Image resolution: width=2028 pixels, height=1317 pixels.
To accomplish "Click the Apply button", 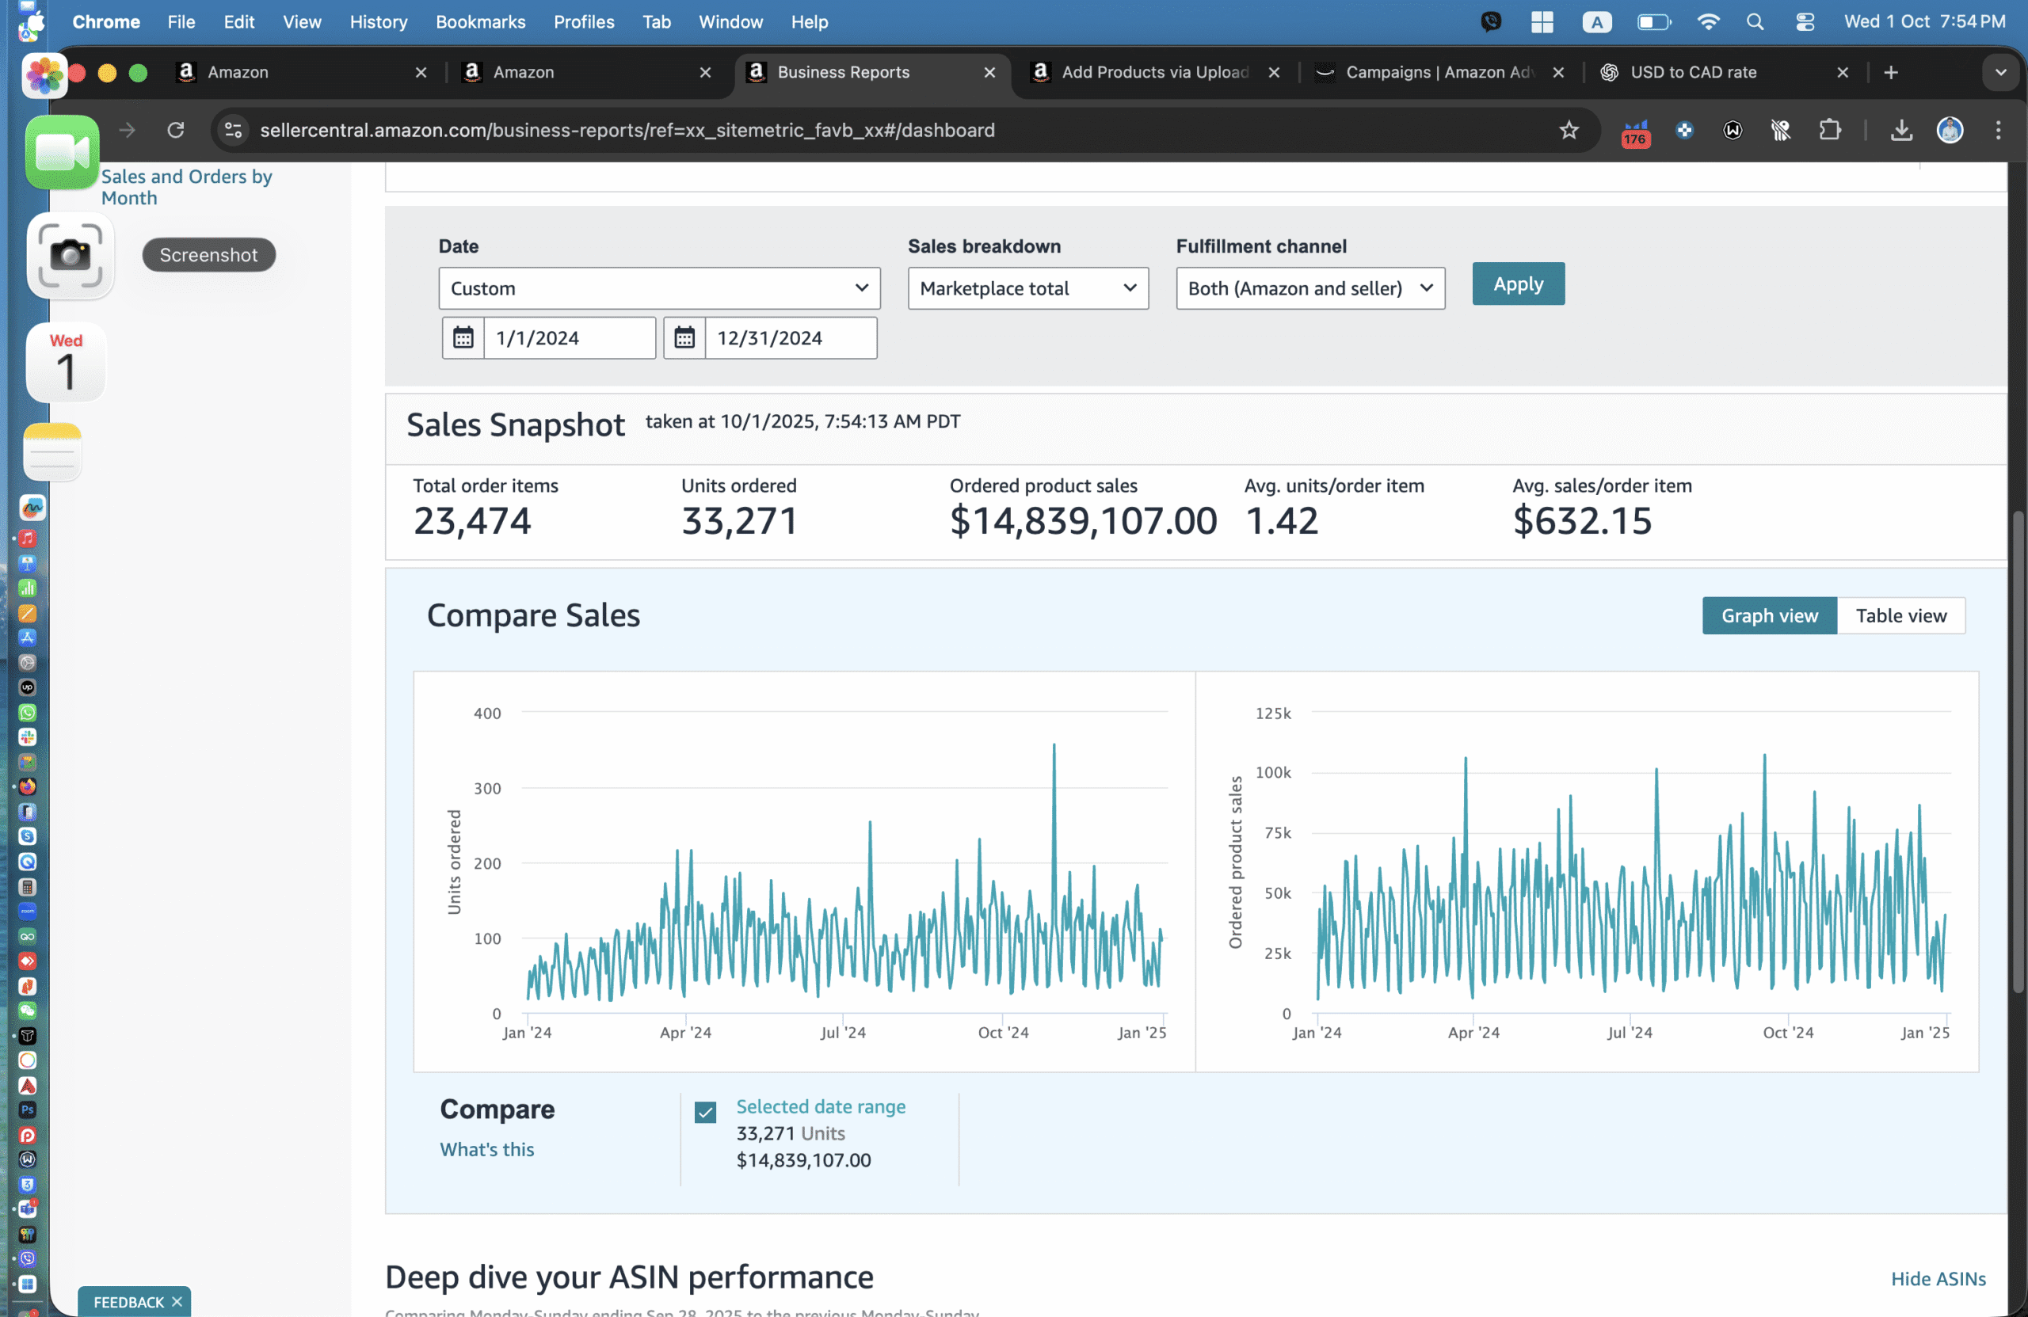I will pos(1518,284).
